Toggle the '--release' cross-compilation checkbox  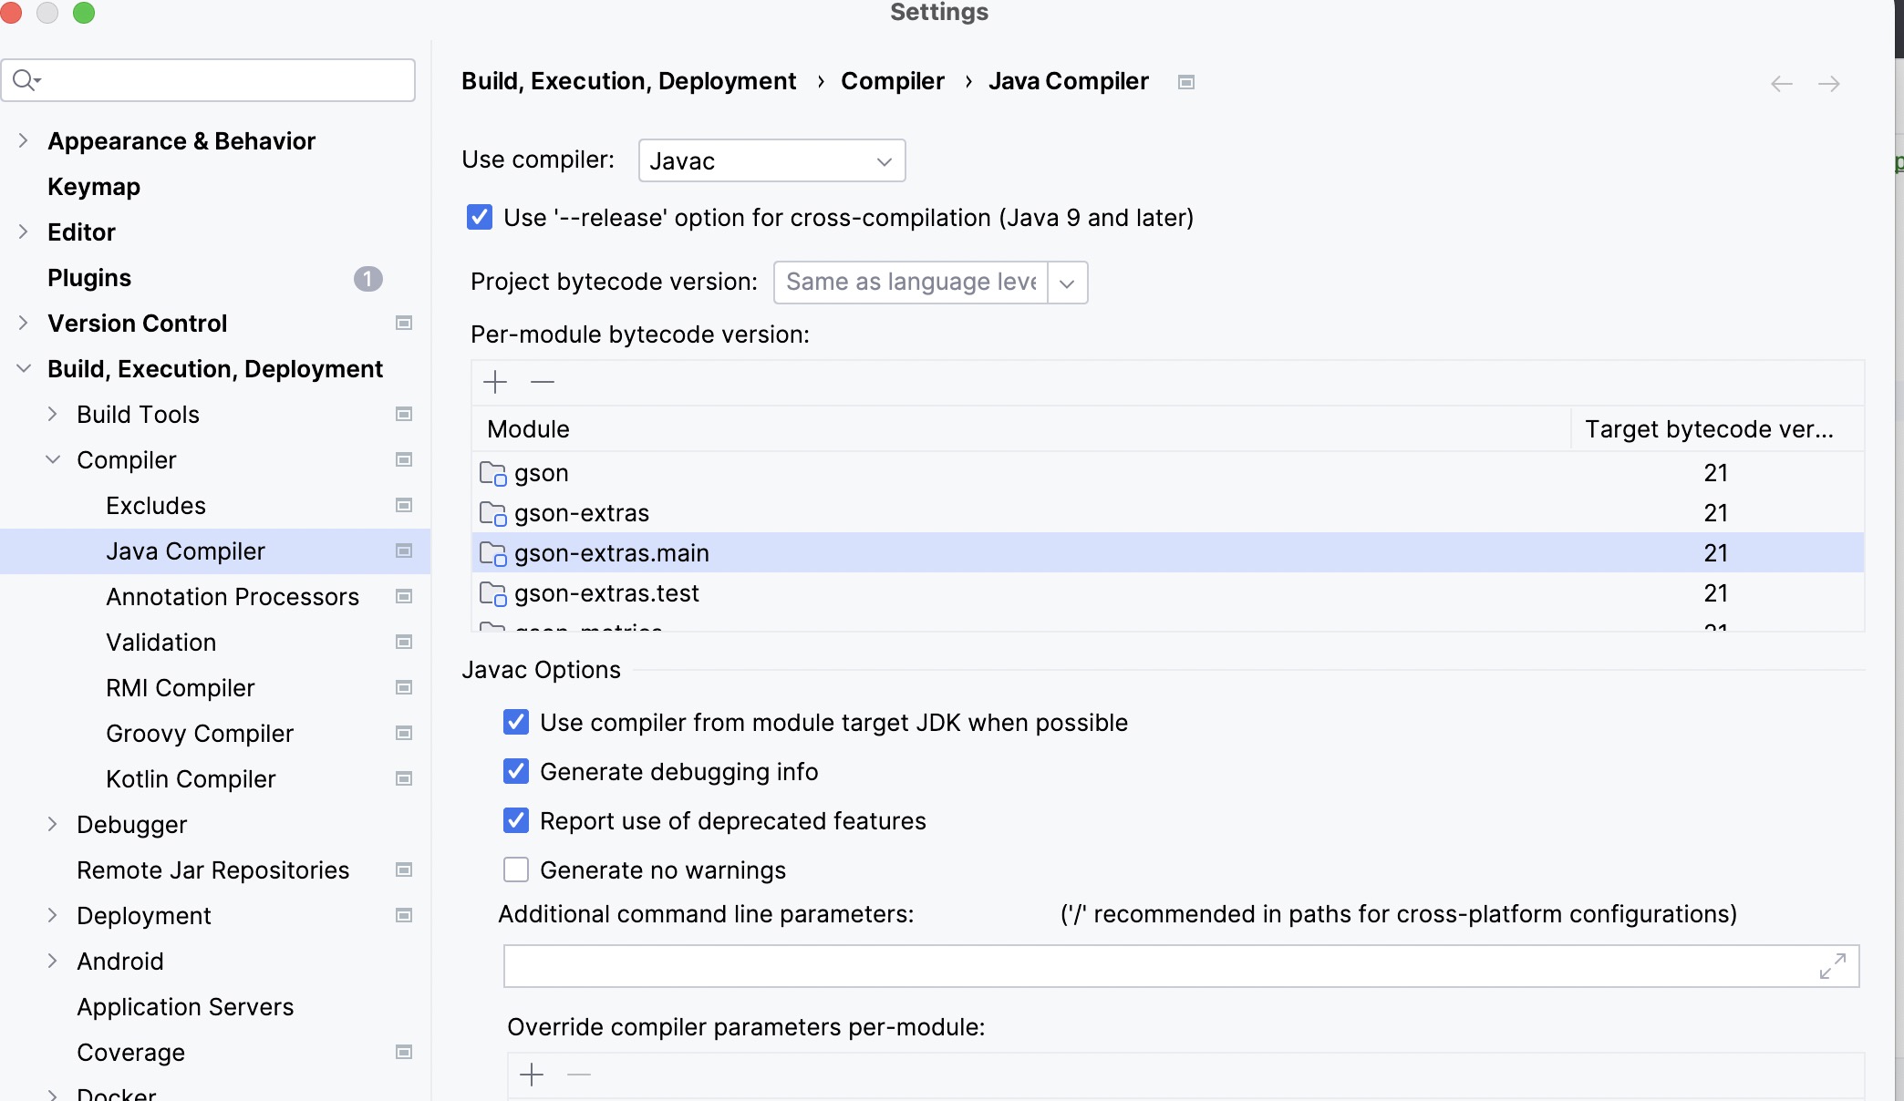tap(480, 217)
